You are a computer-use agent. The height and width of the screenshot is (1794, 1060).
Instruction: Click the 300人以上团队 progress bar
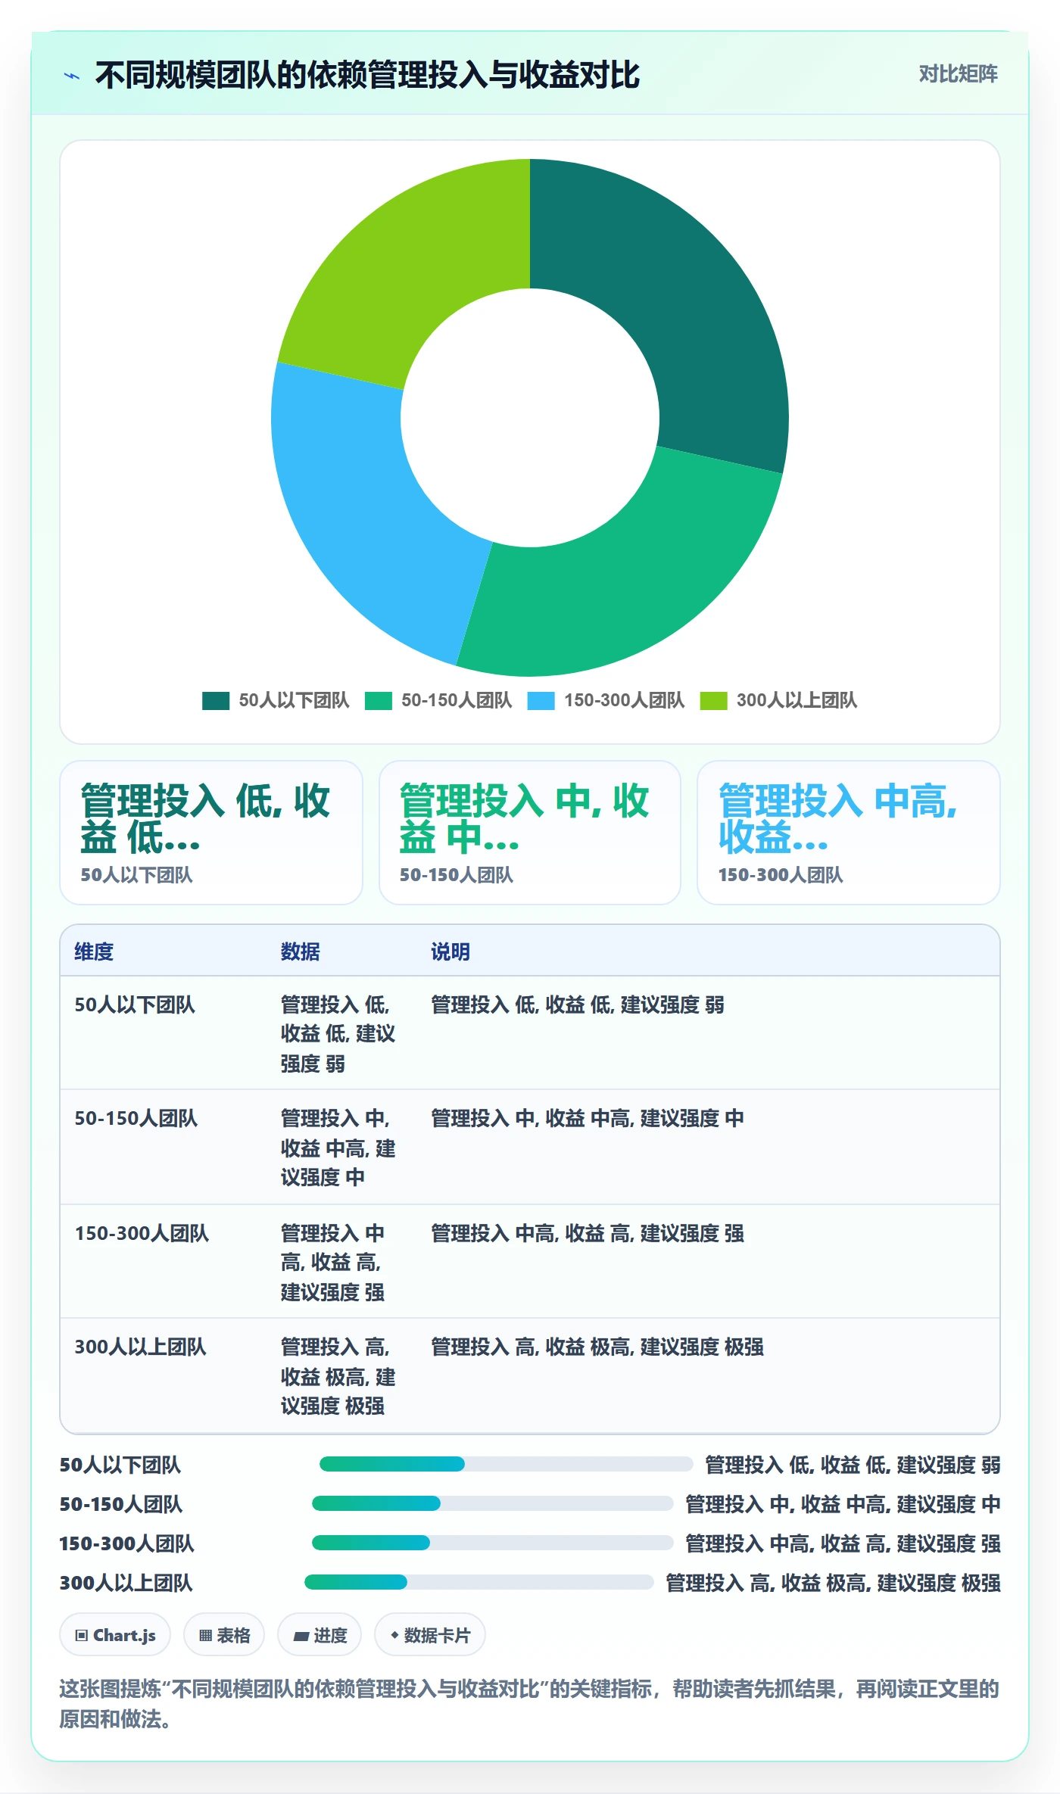pyautogui.click(x=479, y=1582)
